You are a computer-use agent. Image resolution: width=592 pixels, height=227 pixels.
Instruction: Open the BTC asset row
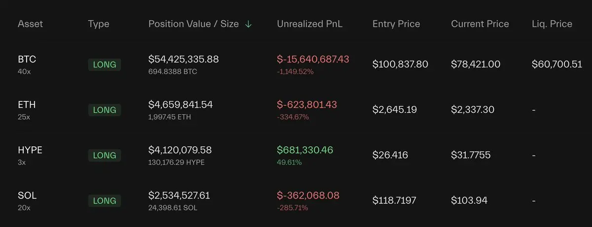pos(27,60)
